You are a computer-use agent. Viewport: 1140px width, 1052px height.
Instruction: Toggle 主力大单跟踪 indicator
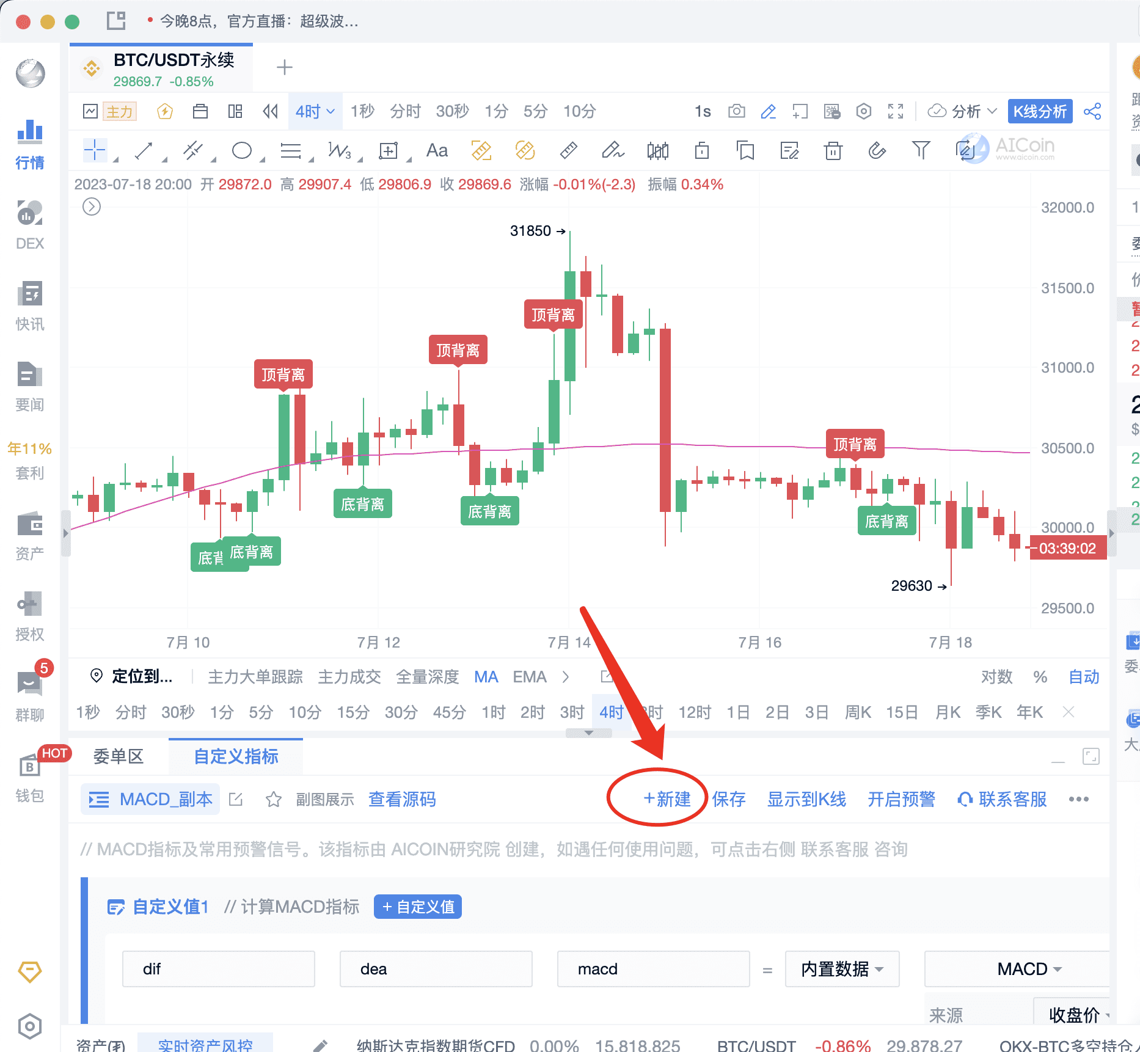pyautogui.click(x=255, y=677)
